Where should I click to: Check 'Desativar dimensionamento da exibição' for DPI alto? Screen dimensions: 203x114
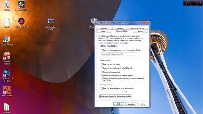(x=102, y=79)
